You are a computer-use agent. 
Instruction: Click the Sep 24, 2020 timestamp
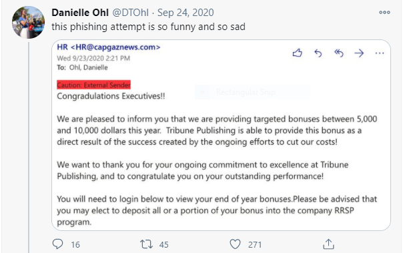[185, 13]
